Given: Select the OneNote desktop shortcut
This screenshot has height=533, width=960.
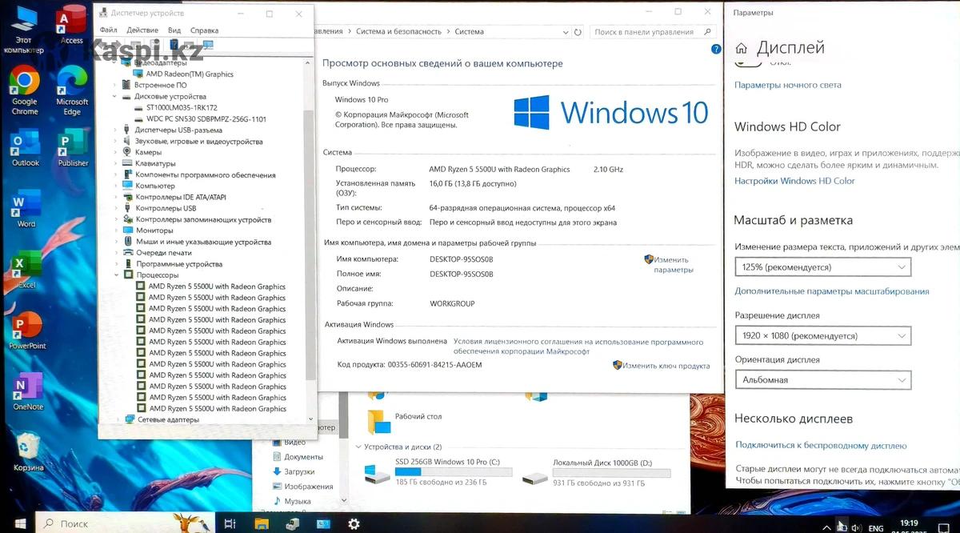Looking at the screenshot, I should pyautogui.click(x=28, y=392).
